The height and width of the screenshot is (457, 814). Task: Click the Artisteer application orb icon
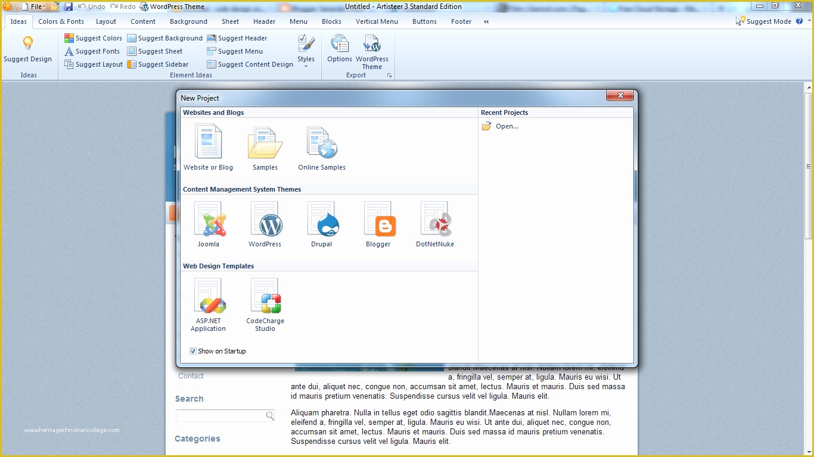pos(7,7)
